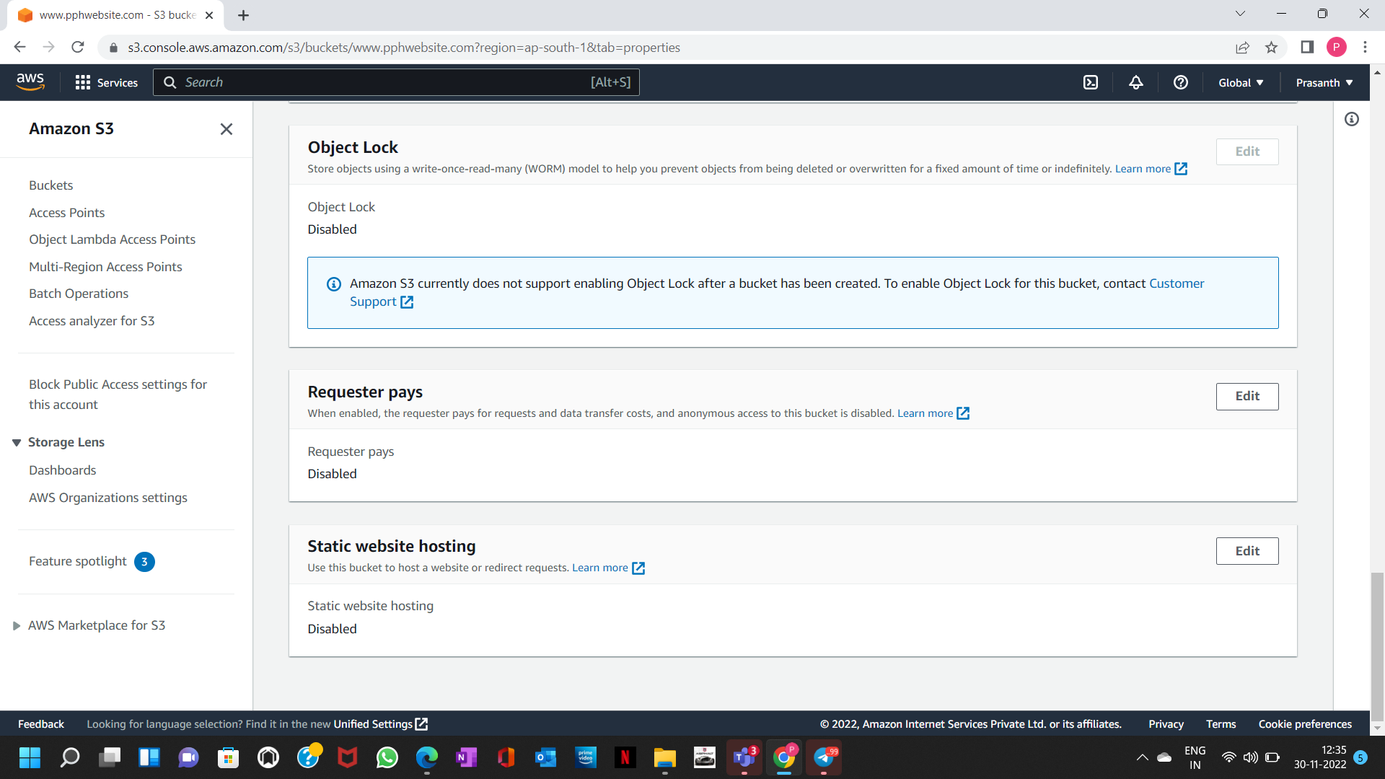The image size is (1385, 779).
Task: Open Feedback in the footer
Action: click(41, 724)
